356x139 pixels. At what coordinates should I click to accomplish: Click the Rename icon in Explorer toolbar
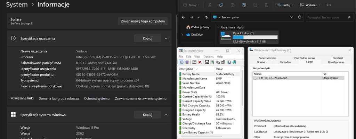244,5
